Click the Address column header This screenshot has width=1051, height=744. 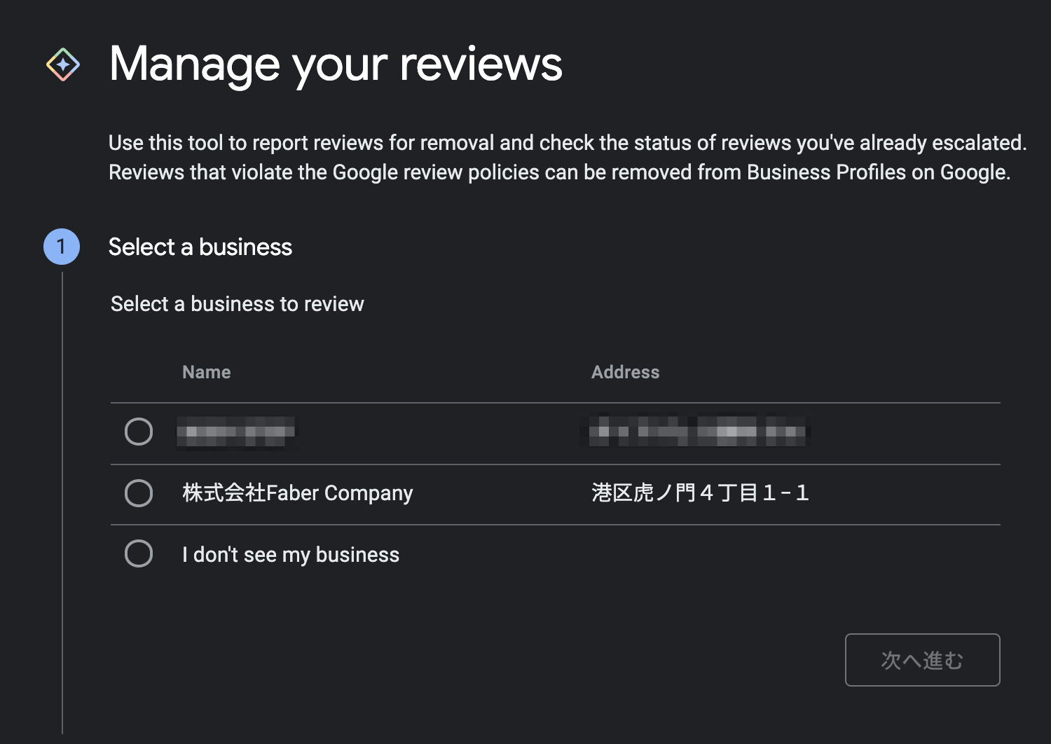tap(626, 372)
